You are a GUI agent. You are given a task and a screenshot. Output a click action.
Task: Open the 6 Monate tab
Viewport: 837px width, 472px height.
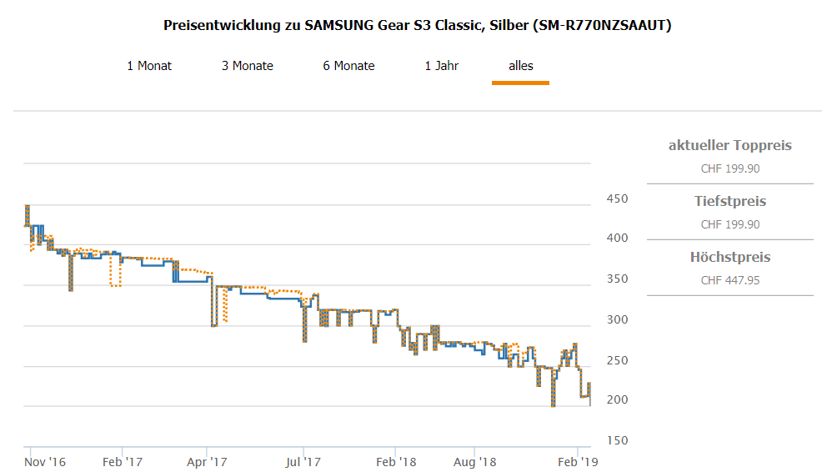pyautogui.click(x=349, y=66)
